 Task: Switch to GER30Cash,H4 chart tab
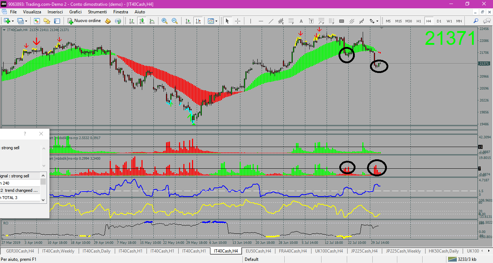point(20,251)
